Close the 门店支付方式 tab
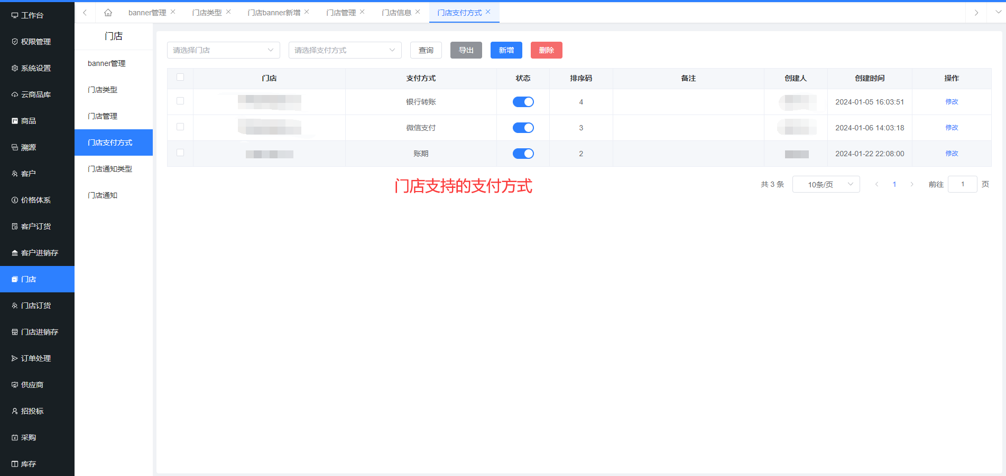1006x476 pixels. pyautogui.click(x=488, y=12)
